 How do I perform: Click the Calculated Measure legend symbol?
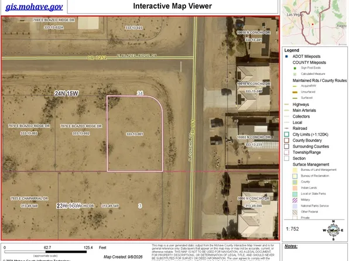pyautogui.click(x=295, y=74)
